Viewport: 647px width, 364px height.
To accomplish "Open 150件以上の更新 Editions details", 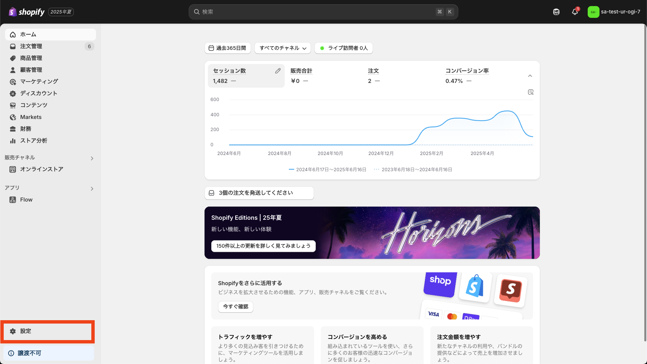I will tap(263, 246).
